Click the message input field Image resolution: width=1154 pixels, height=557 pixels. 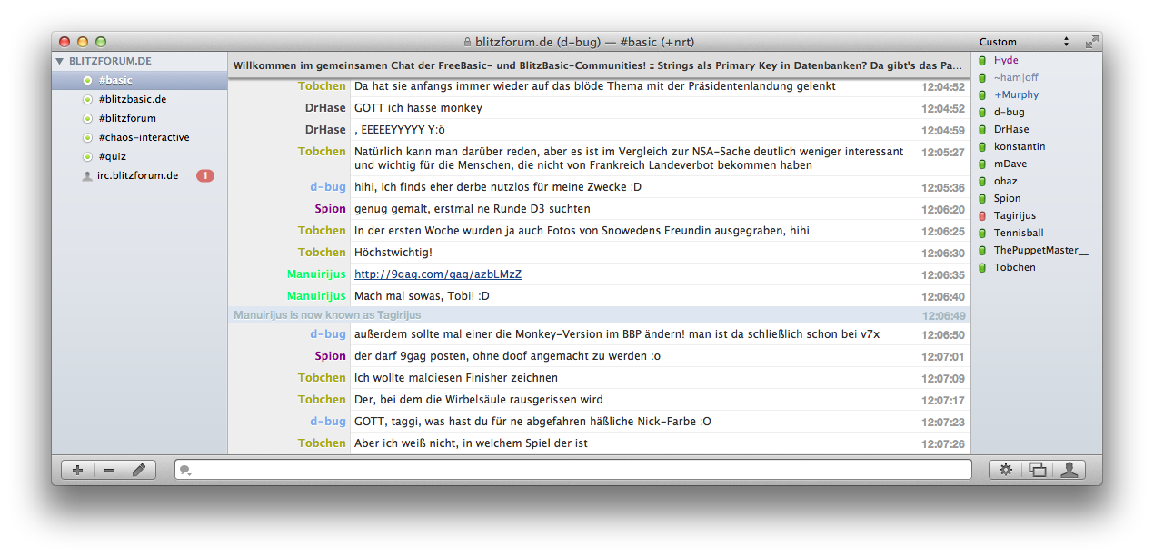tap(582, 470)
